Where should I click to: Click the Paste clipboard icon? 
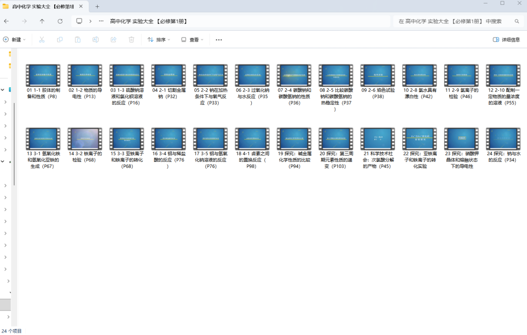[78, 39]
